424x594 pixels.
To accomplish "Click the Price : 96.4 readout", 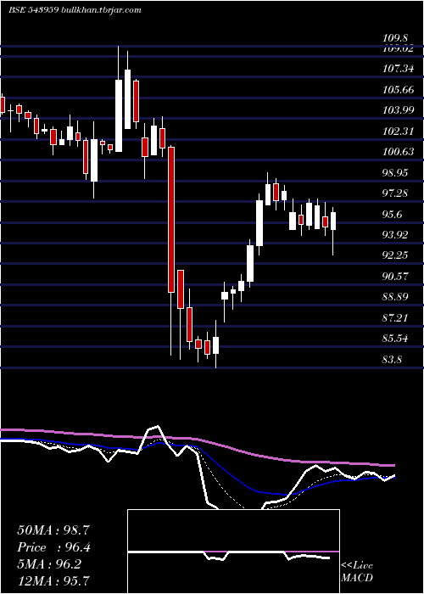I will pos(53,547).
